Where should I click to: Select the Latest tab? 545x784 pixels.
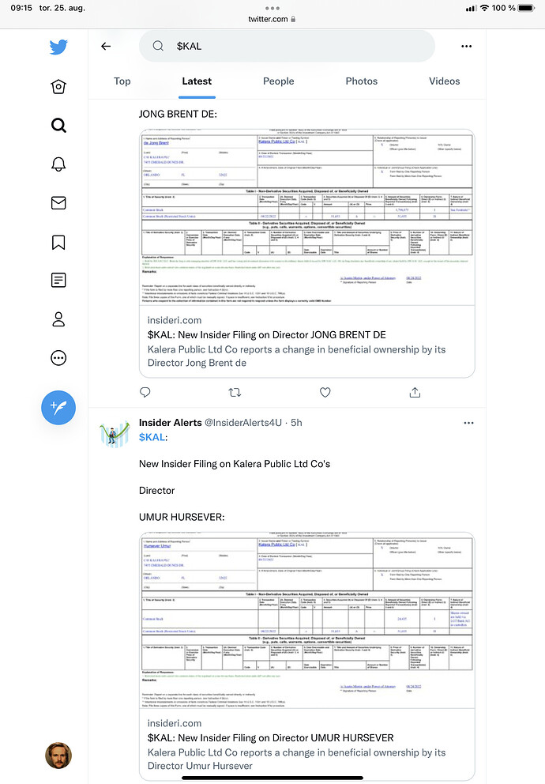197,81
